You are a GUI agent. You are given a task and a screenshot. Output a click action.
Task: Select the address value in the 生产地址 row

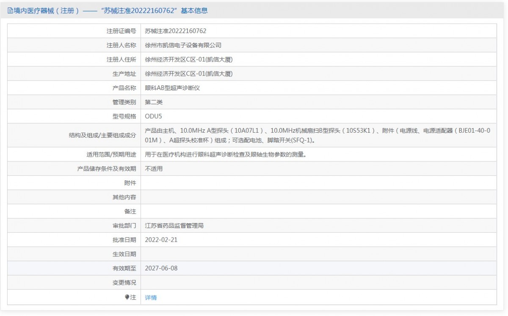[x=189, y=74]
